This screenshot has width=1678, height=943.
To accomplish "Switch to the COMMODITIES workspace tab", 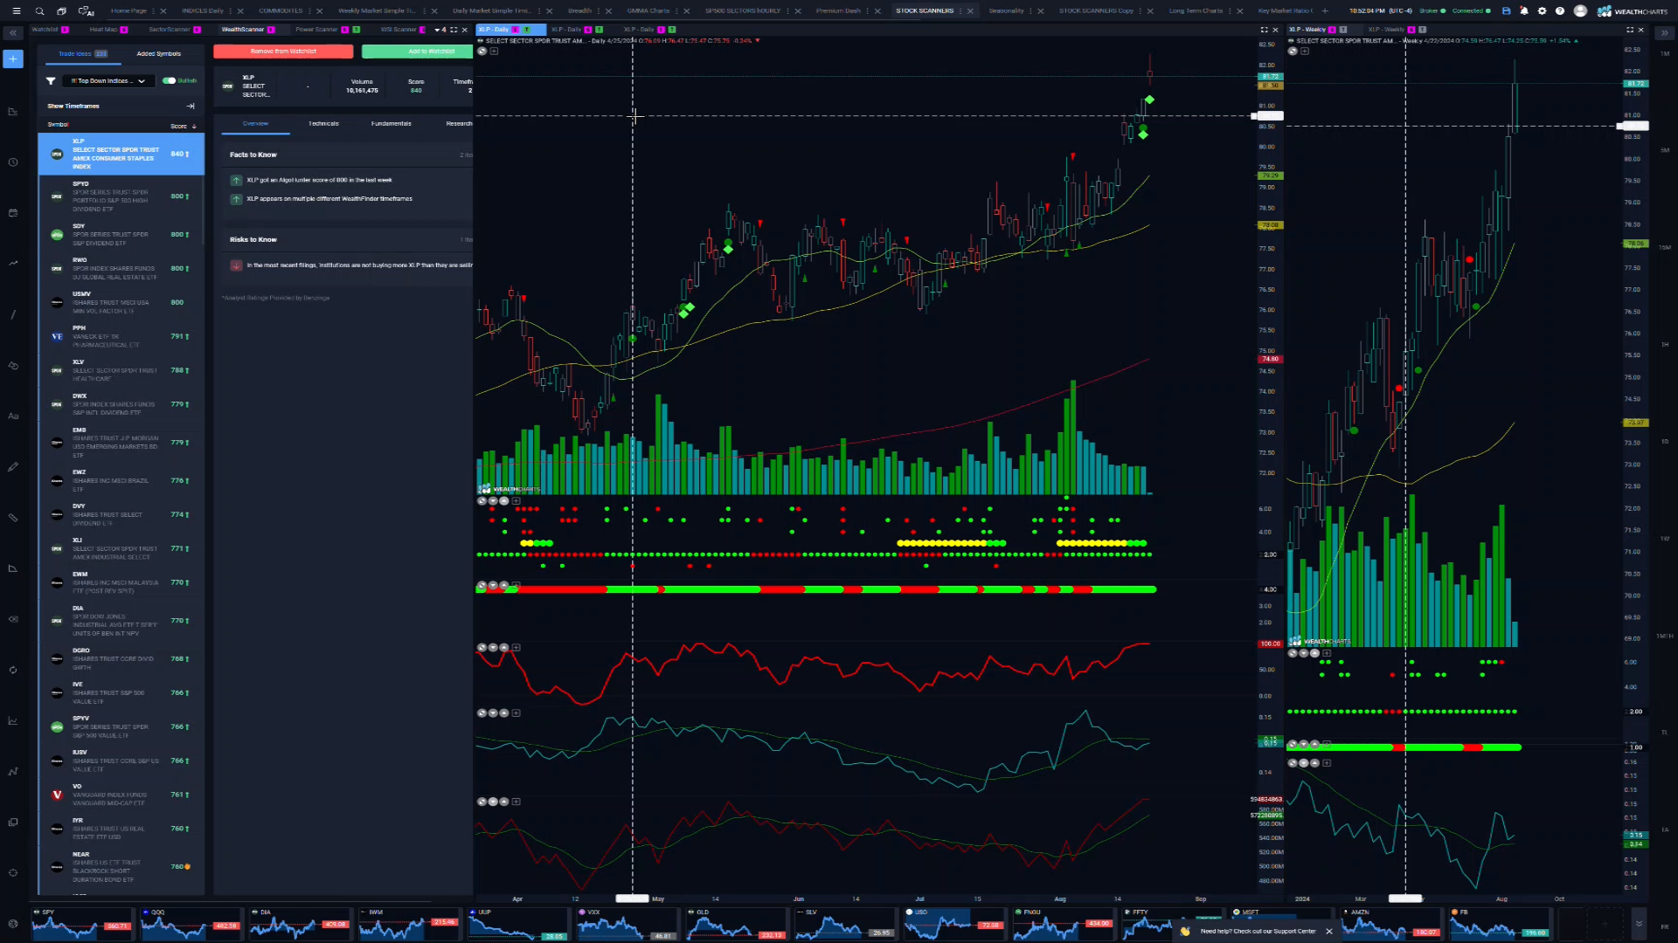I will point(281,10).
